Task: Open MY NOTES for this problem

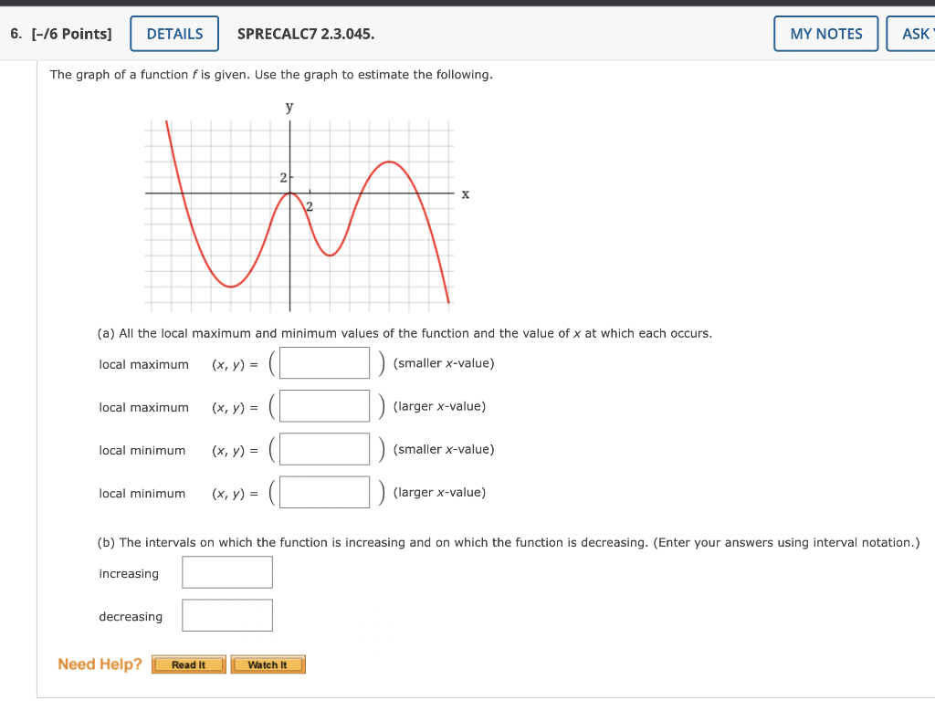Action: pyautogui.click(x=825, y=33)
